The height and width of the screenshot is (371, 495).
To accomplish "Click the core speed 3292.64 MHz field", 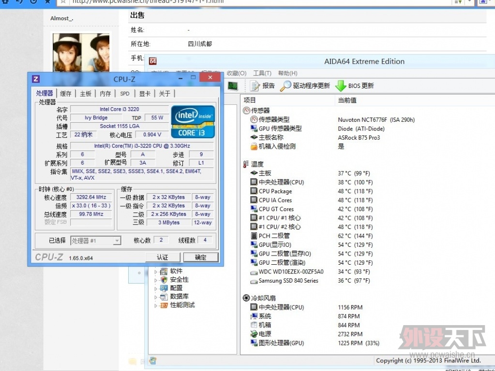I will (x=91, y=197).
